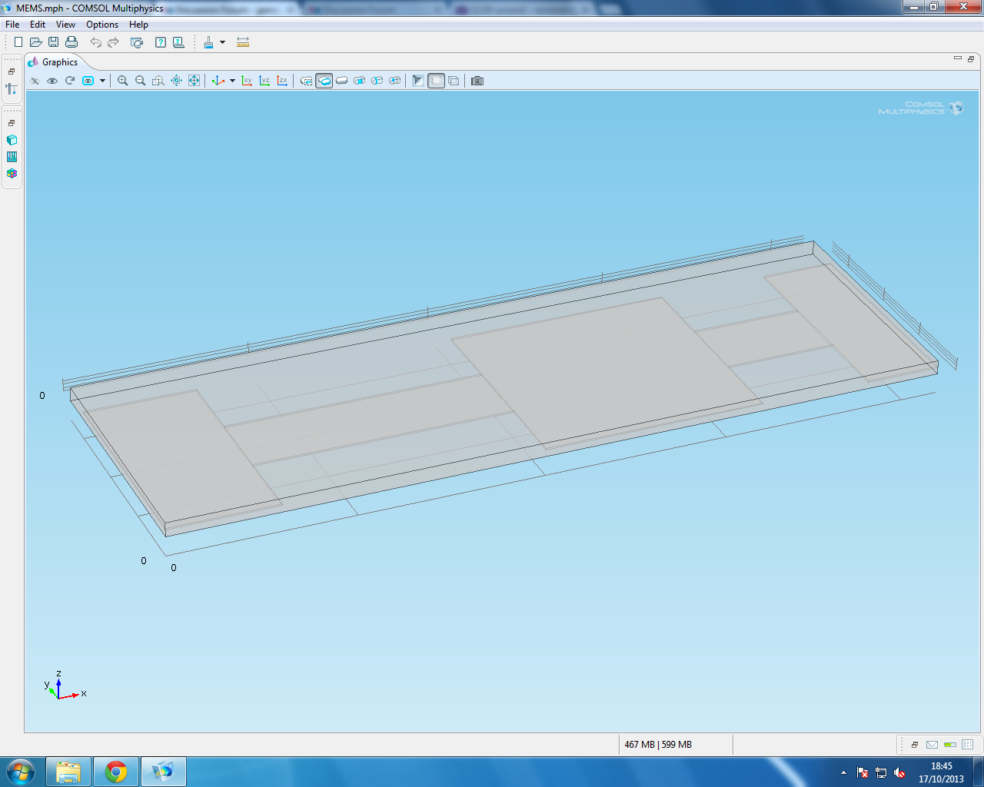The height and width of the screenshot is (787, 984).
Task: Switch to the YZ plane view
Action: click(x=264, y=81)
